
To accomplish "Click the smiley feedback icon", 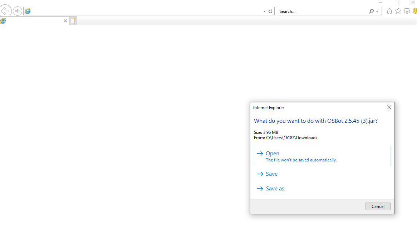I will (415, 11).
